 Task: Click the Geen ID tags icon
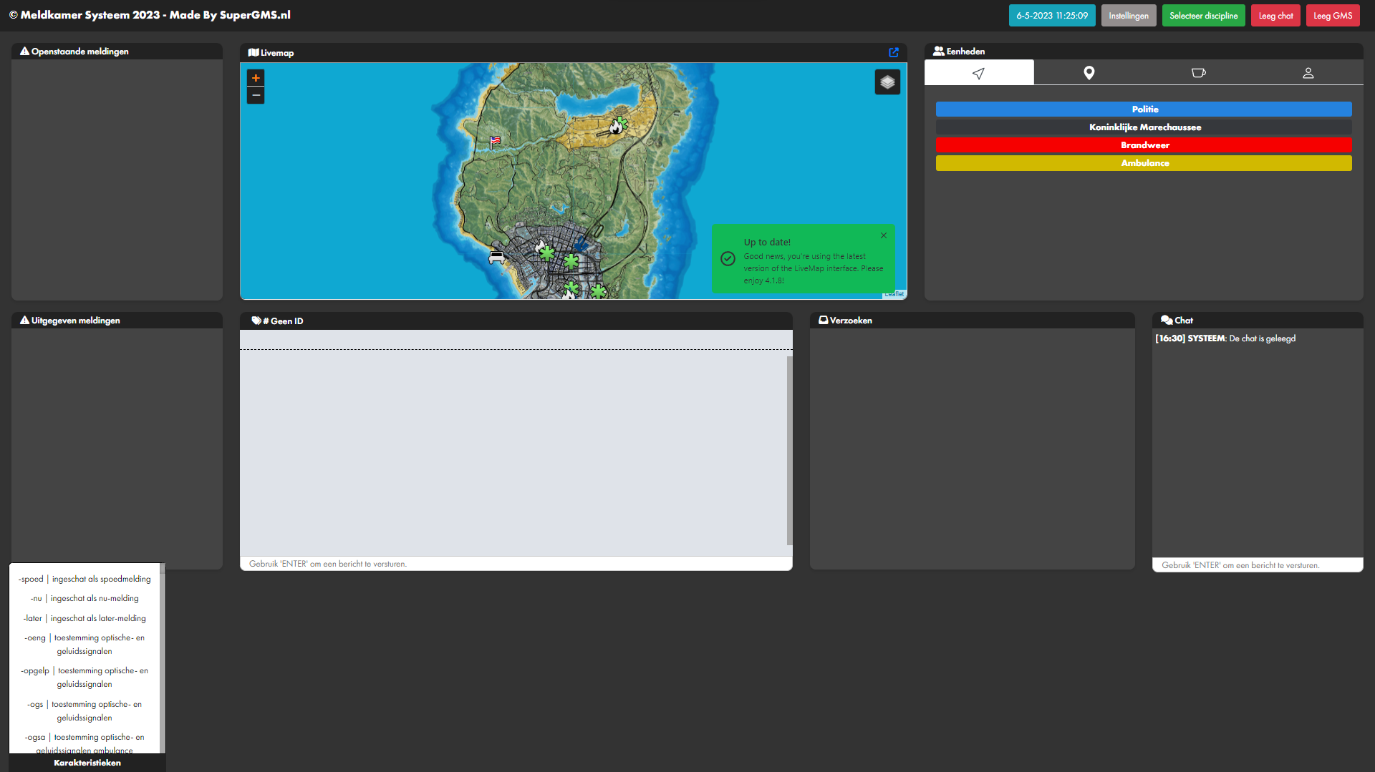[x=256, y=321]
